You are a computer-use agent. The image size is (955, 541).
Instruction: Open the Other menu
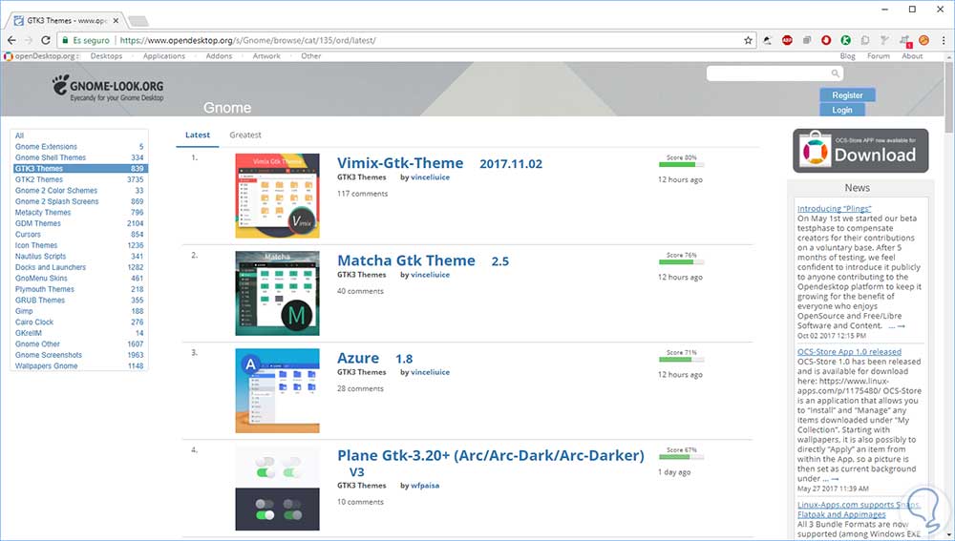click(310, 56)
